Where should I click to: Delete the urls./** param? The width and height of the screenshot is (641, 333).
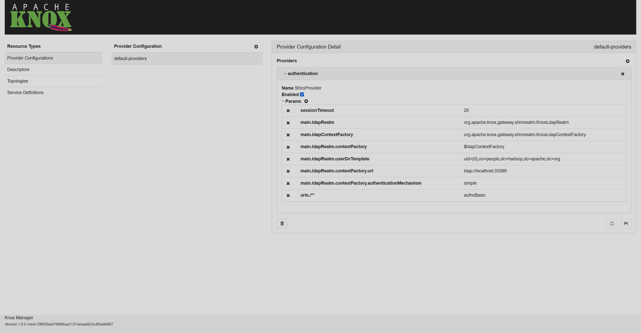(288, 196)
